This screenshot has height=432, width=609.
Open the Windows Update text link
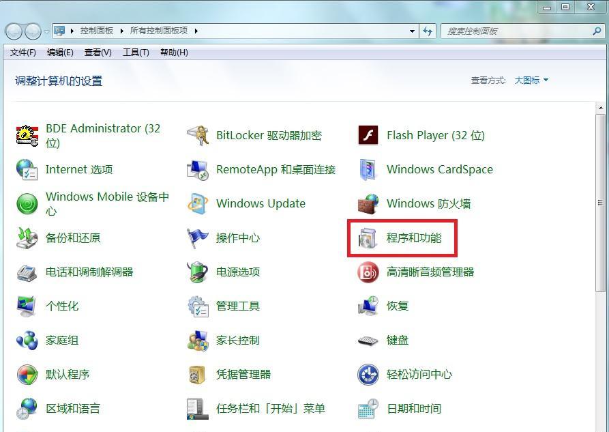[261, 203]
